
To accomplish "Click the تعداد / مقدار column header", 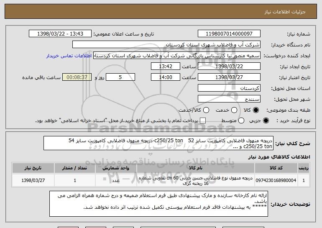I will [75, 168].
